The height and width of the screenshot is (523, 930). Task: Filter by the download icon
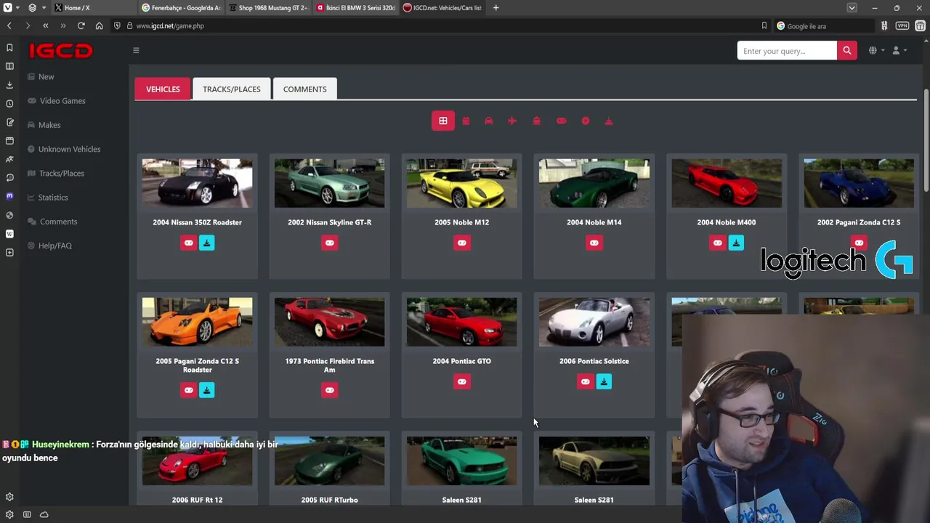[x=609, y=121]
